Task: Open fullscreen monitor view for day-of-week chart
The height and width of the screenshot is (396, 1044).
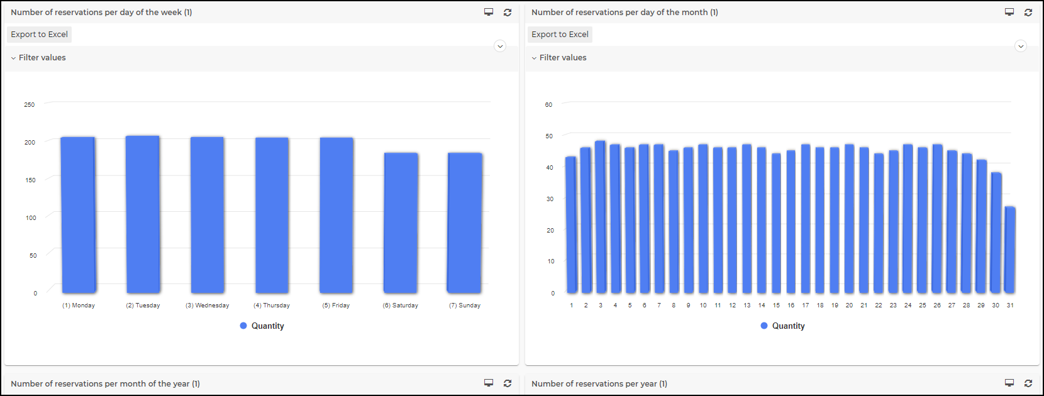Action: click(x=489, y=12)
